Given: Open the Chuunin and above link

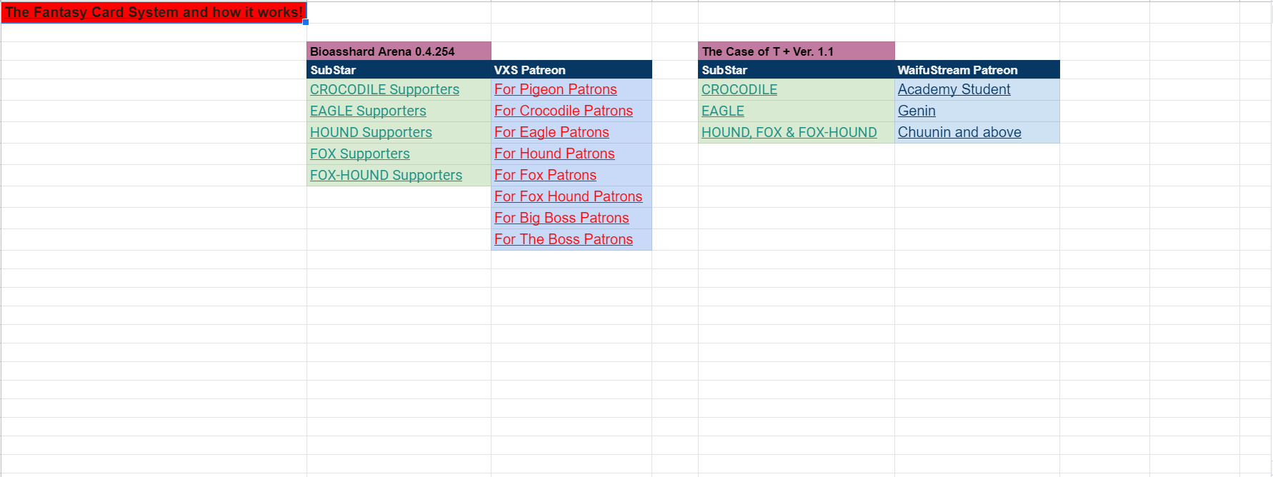Looking at the screenshot, I should pos(959,133).
